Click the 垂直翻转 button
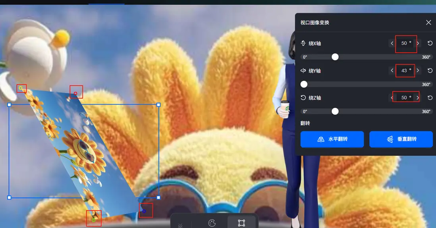The width and height of the screenshot is (436, 228). (x=401, y=139)
